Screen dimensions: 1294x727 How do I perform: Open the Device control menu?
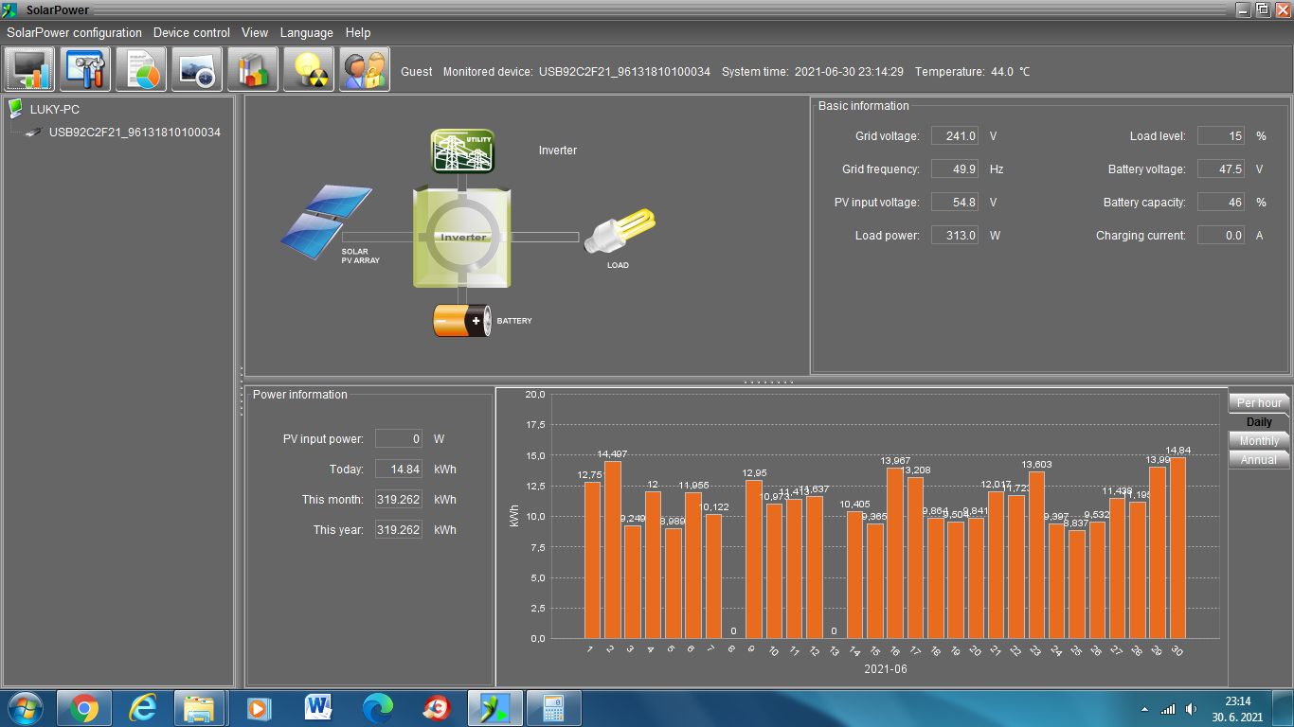point(191,32)
